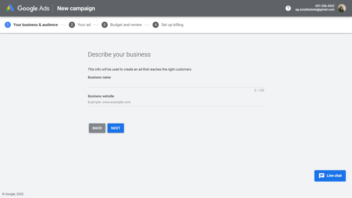Click the account ID 691-336-4352
The height and width of the screenshot is (198, 352).
tap(324, 6)
